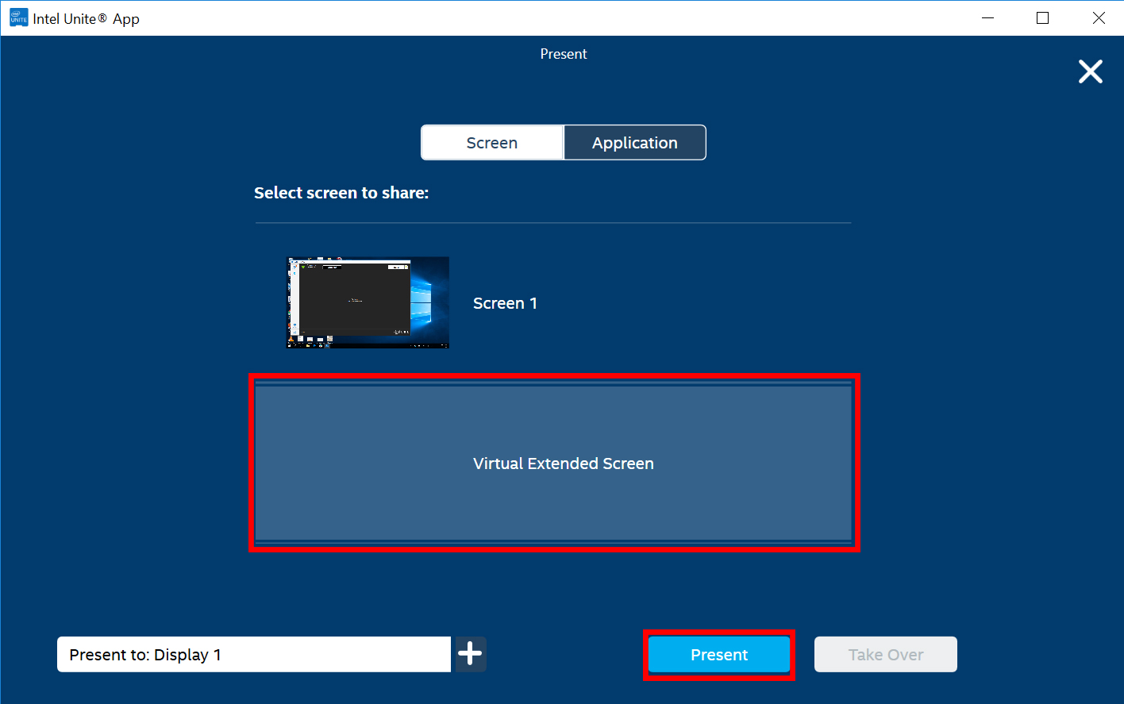Minimize the Intel Unite App window

click(988, 17)
